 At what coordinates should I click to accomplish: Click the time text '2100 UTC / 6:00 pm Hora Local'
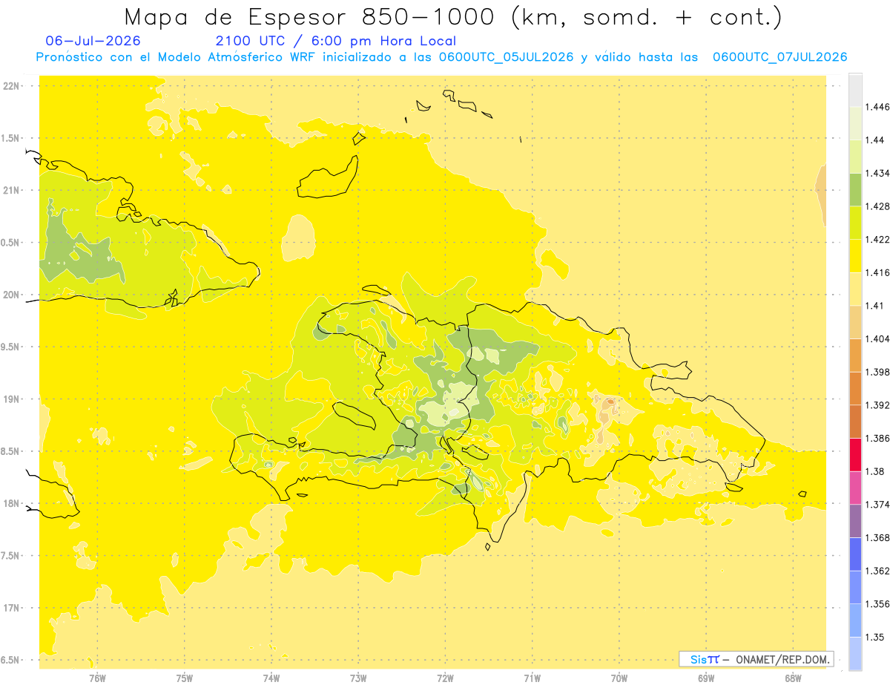click(x=335, y=41)
